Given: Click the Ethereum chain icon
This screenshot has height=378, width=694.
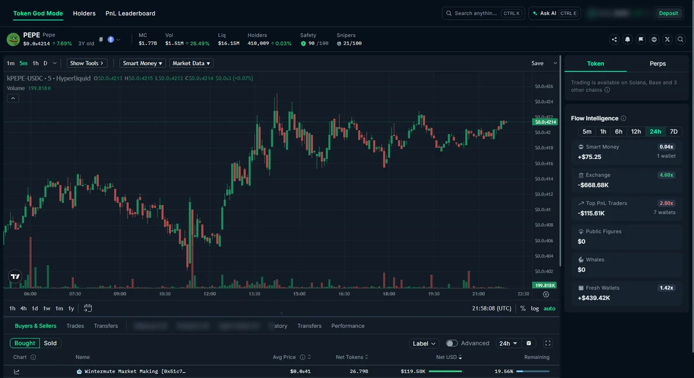Looking at the screenshot, I should 111,40.
